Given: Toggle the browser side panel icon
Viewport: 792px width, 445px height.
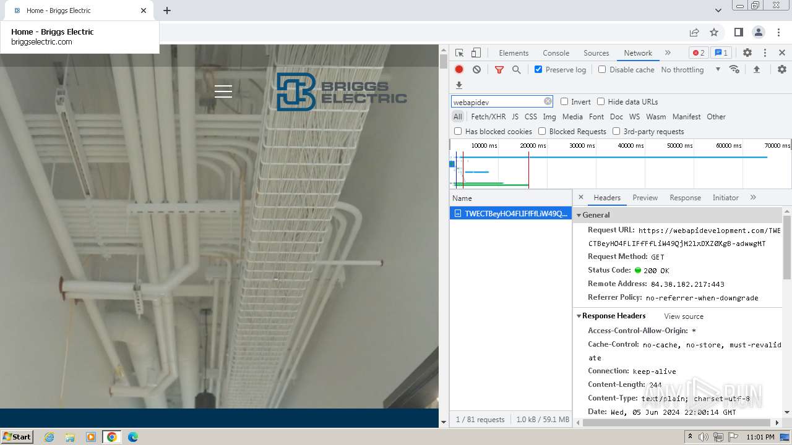Looking at the screenshot, I should [x=738, y=32].
